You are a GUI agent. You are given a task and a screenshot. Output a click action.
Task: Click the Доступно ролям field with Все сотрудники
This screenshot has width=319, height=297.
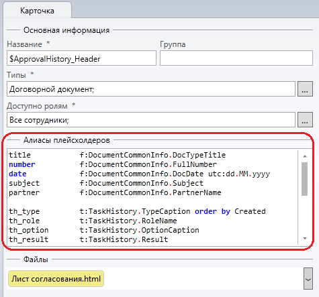coord(151,120)
